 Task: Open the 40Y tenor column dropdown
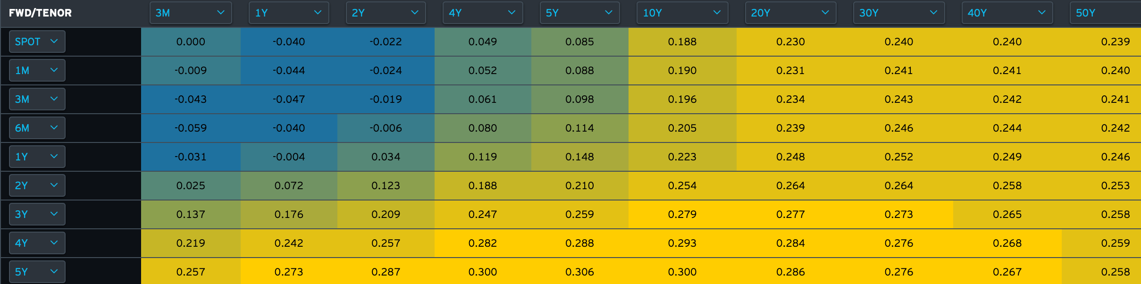(x=1007, y=13)
